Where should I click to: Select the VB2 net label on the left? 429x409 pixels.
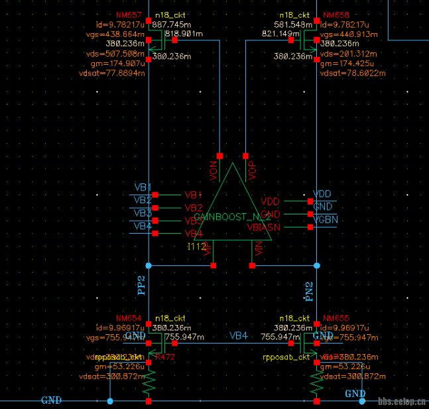(143, 200)
